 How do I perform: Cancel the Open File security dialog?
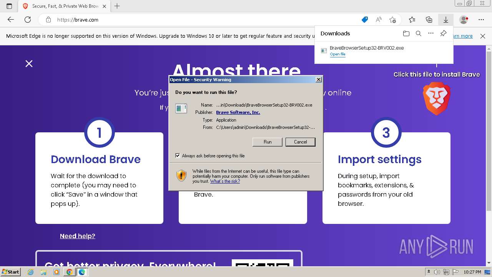click(x=301, y=142)
